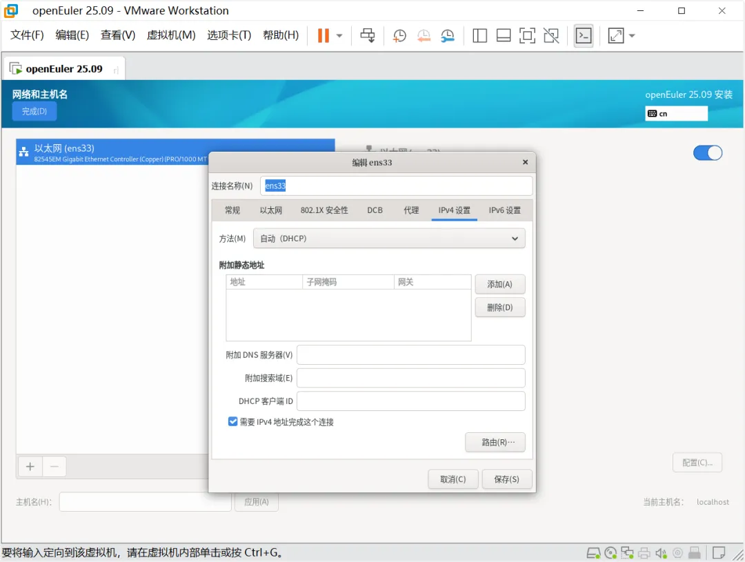Open the 选项卡(T) menu
Screen dimensions: 745x562
pyautogui.click(x=229, y=35)
